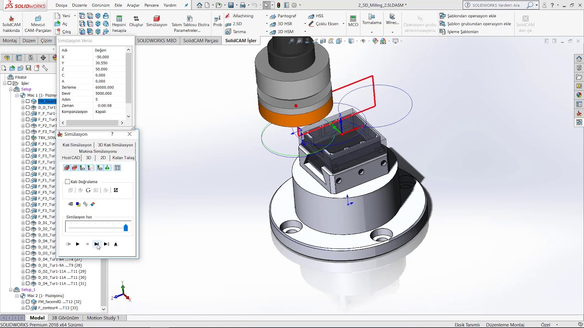
Task: Open SolidCAM hakkında info button
Action: 11,24
